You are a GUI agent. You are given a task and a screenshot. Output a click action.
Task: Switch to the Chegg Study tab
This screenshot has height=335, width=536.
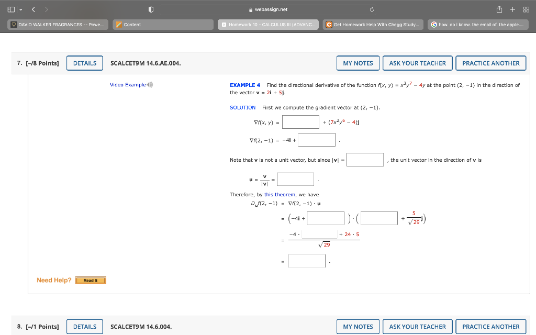pyautogui.click(x=373, y=24)
